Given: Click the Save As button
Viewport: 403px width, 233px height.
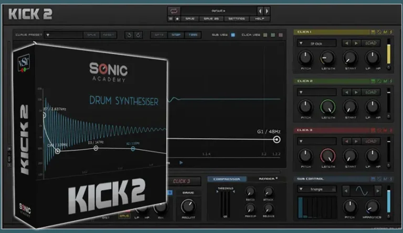Looking at the screenshot, I should (x=211, y=18).
